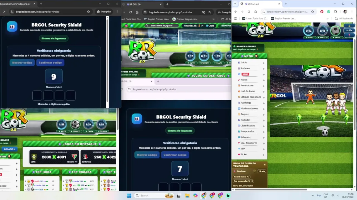
Task: Expand Ticket submenu arrow in right window
Action: pyautogui.click(x=264, y=155)
